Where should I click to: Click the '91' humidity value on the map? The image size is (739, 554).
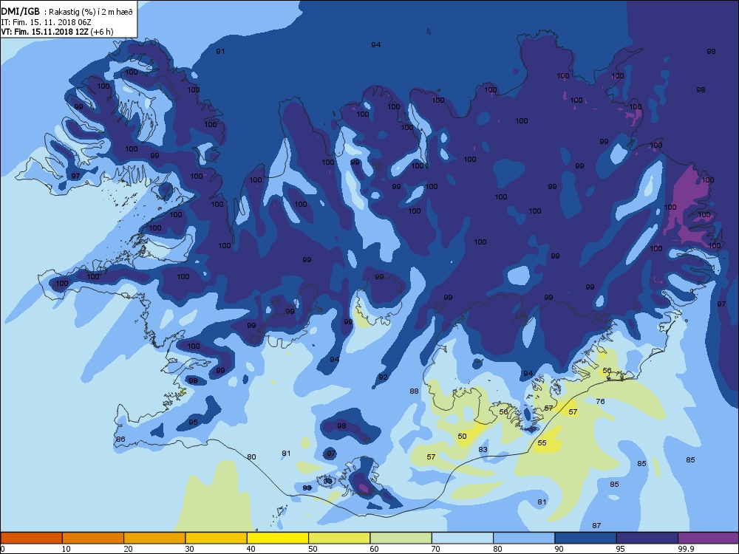click(x=220, y=52)
